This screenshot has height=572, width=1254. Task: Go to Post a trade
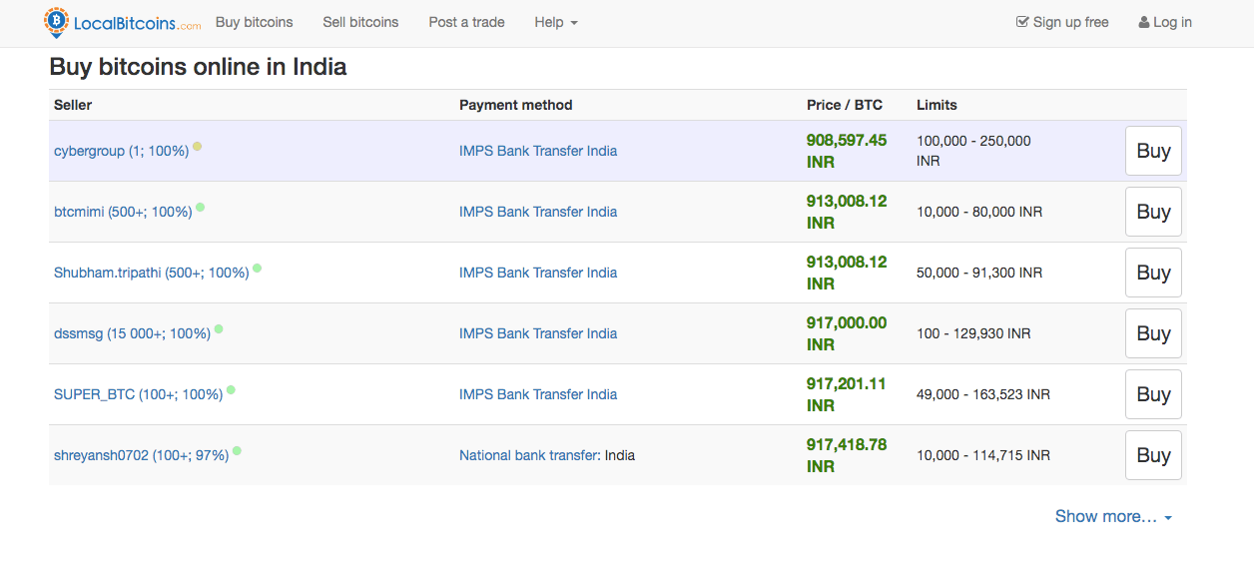(x=466, y=22)
